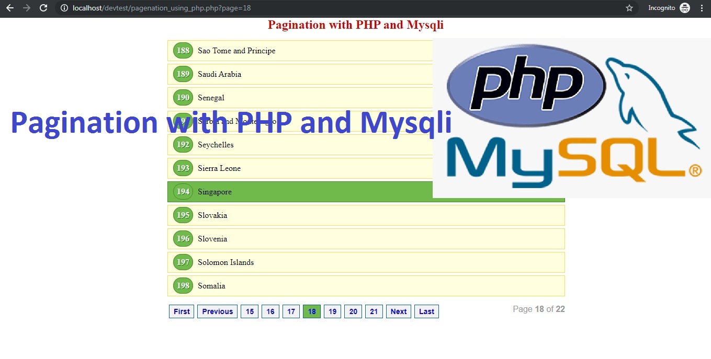711x359 pixels.
Task: View site information icon next to localhost
Action: click(64, 8)
